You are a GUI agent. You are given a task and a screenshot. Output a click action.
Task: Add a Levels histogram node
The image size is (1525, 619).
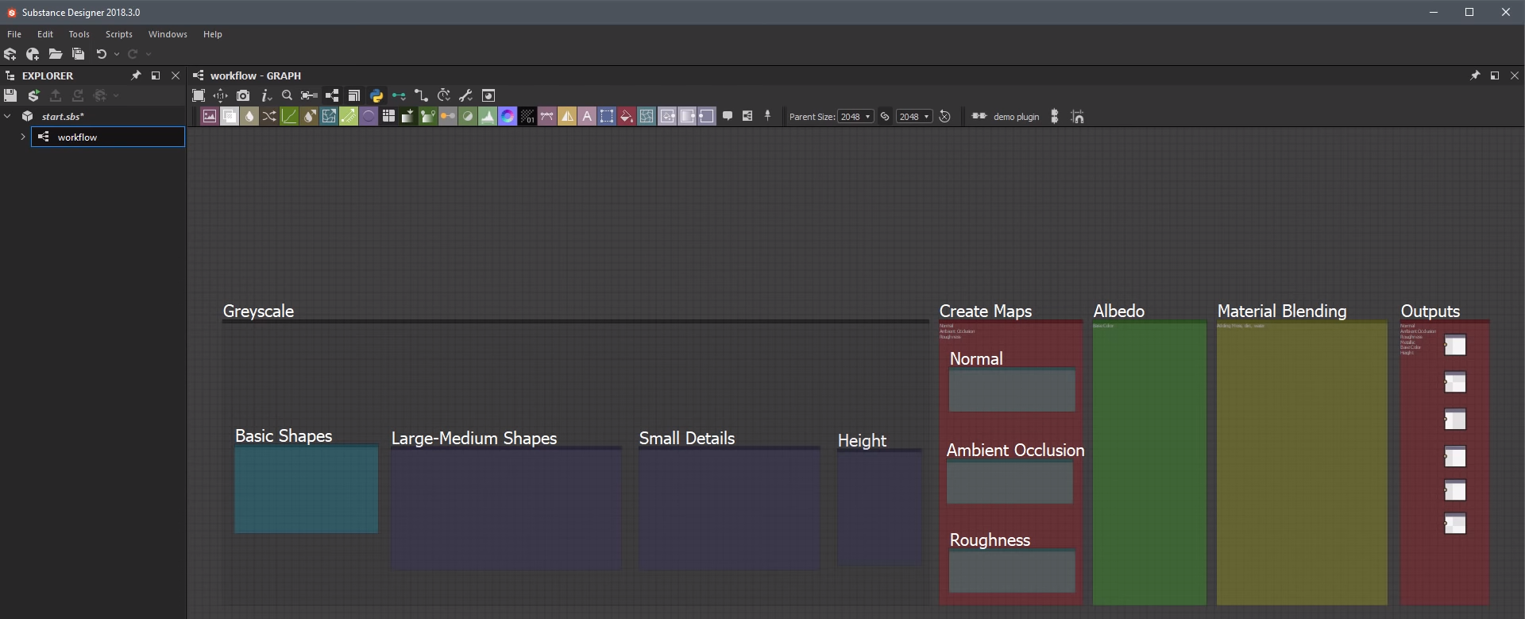tap(488, 116)
